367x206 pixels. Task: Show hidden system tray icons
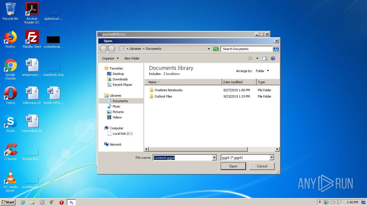pos(320,202)
